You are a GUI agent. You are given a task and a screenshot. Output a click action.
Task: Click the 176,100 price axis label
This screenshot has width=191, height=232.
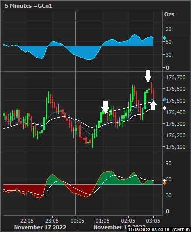coord(176,147)
